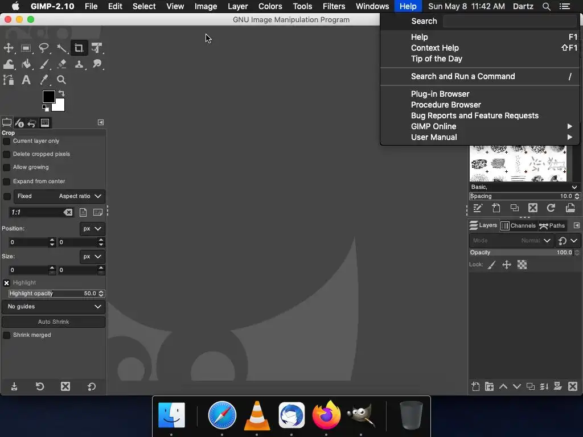Open GIMP from the Dock
This screenshot has width=583, height=437.
pyautogui.click(x=360, y=415)
